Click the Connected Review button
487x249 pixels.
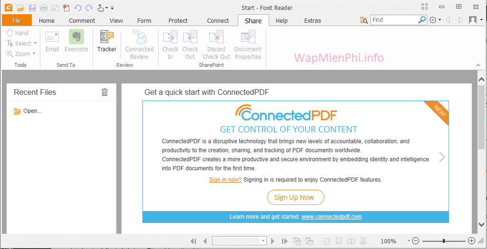pyautogui.click(x=140, y=45)
